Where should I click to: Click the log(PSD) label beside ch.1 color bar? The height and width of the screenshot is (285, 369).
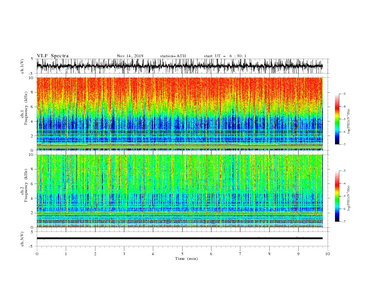(x=349, y=122)
